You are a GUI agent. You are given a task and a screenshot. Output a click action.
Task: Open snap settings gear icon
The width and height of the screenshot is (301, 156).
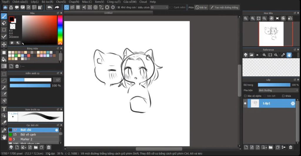click(x=113, y=7)
